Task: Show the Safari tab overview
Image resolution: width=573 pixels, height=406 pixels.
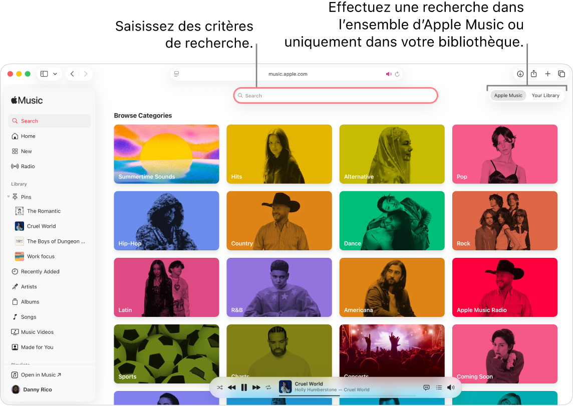Action: (x=561, y=74)
